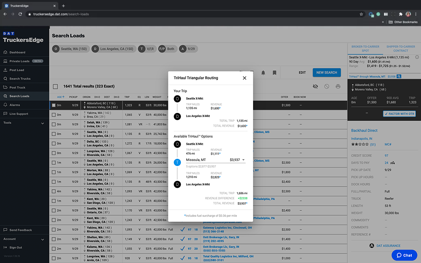Click the block circle icon above results
This screenshot has height=263, width=421.
coord(327,87)
